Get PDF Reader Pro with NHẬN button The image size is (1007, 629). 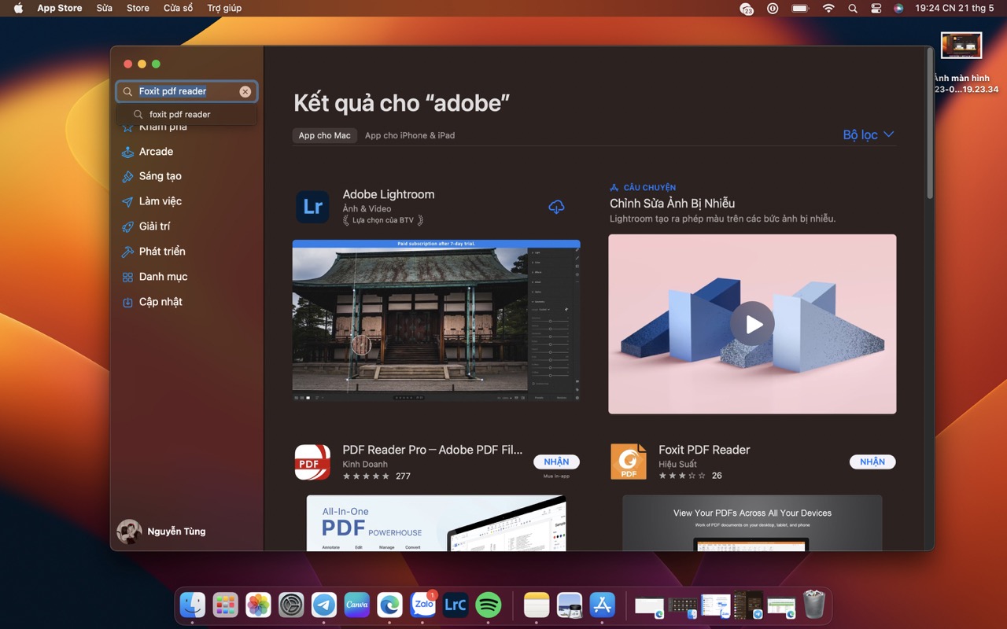coord(556,462)
